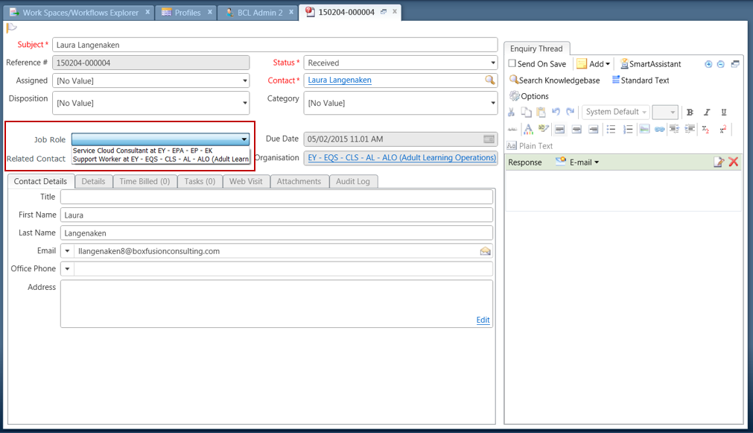Open the Assigned dropdown
Image resolution: width=753 pixels, height=433 pixels.
point(245,80)
